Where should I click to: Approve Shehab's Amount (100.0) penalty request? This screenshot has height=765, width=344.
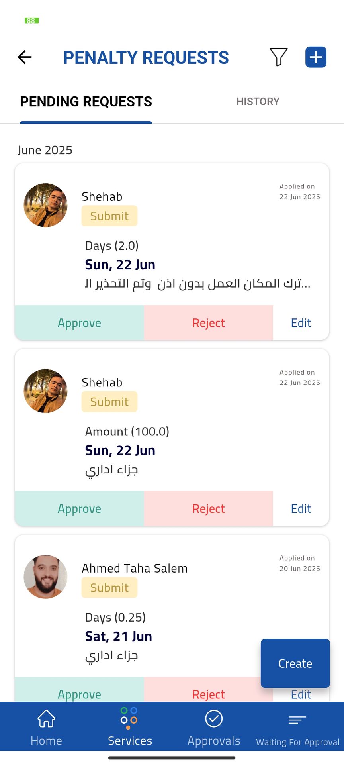(x=79, y=508)
